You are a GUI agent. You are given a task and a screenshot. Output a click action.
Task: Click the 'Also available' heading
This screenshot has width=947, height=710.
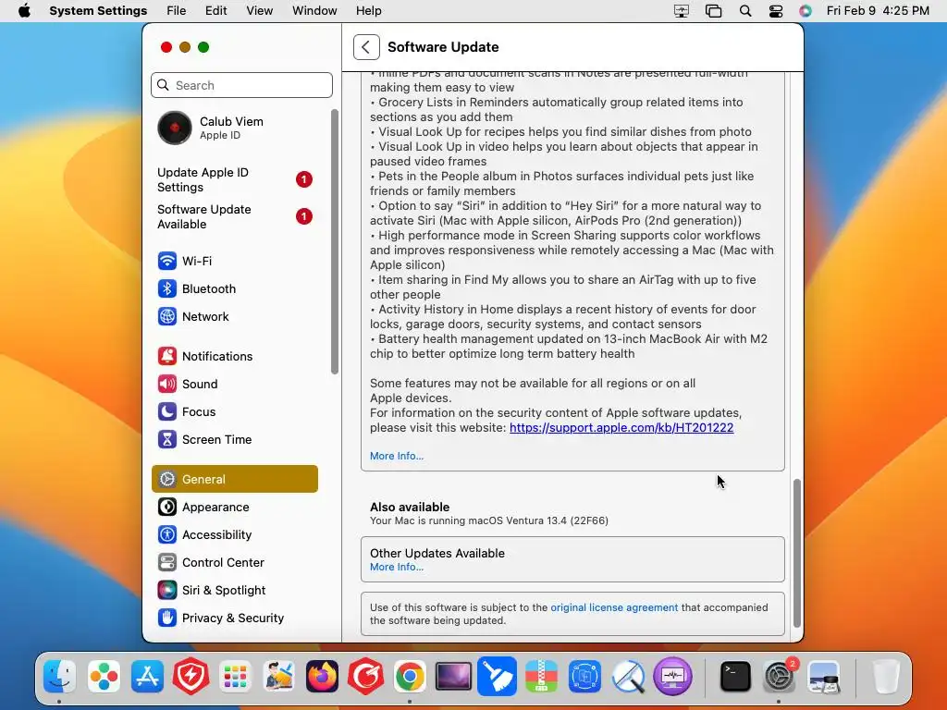410,508
